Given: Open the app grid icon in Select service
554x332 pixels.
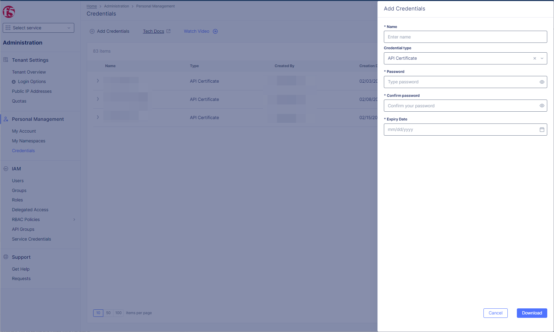Looking at the screenshot, I should click(x=8, y=28).
